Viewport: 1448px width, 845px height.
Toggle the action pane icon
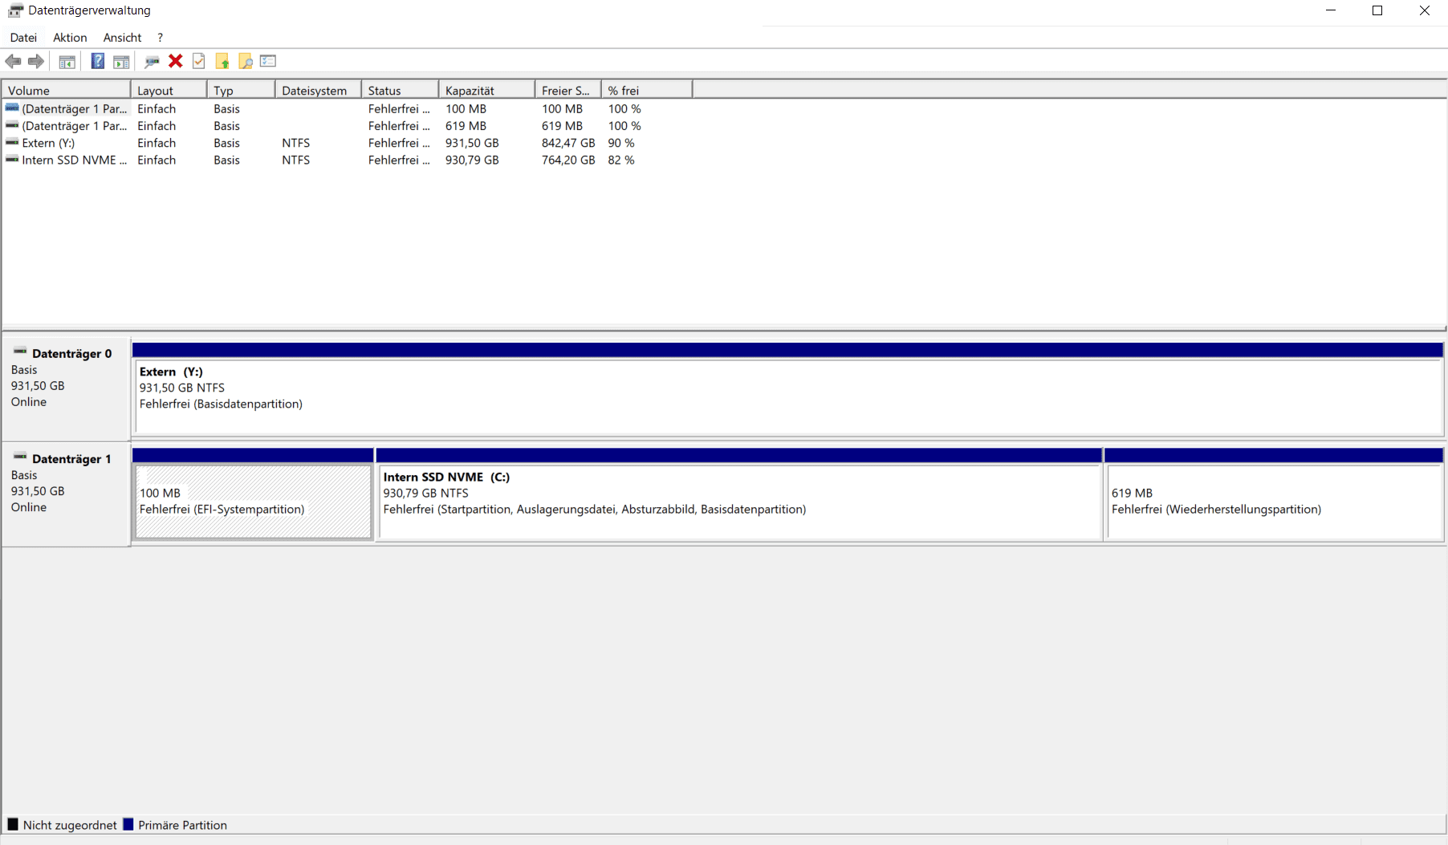(121, 62)
